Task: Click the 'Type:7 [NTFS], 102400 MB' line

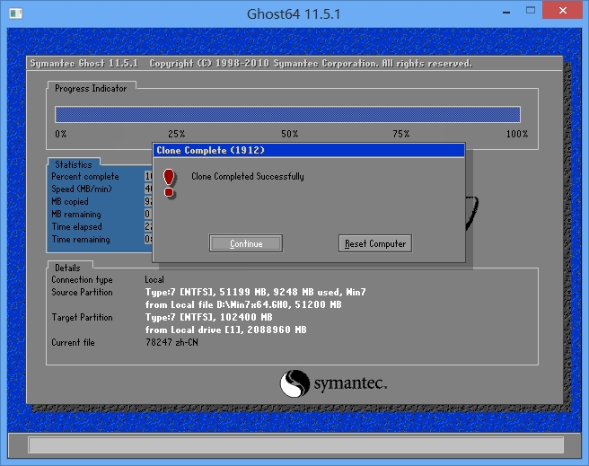Action: point(209,317)
